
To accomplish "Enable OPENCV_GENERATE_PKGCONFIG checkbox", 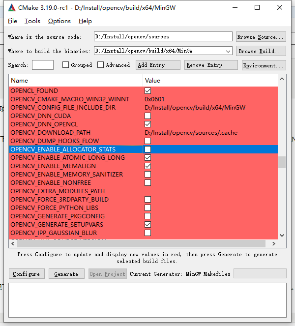I will coord(148,216).
